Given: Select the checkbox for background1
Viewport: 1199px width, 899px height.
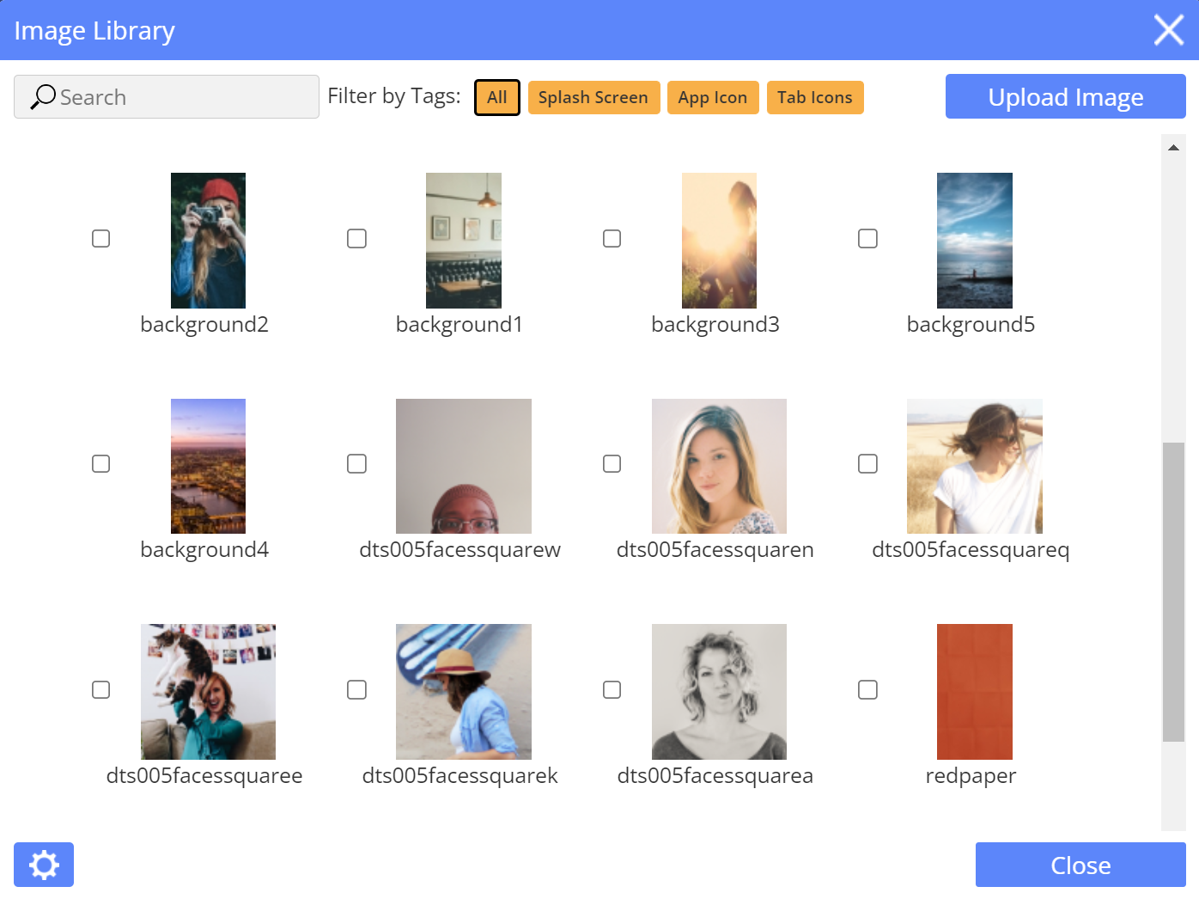Looking at the screenshot, I should [x=356, y=239].
